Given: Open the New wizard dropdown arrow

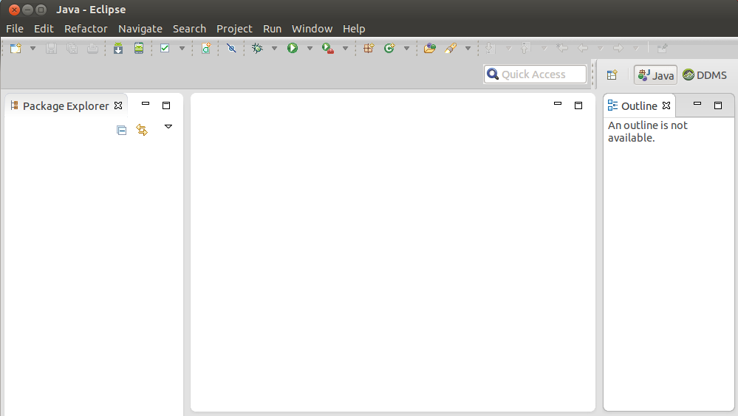Looking at the screenshot, I should point(33,49).
